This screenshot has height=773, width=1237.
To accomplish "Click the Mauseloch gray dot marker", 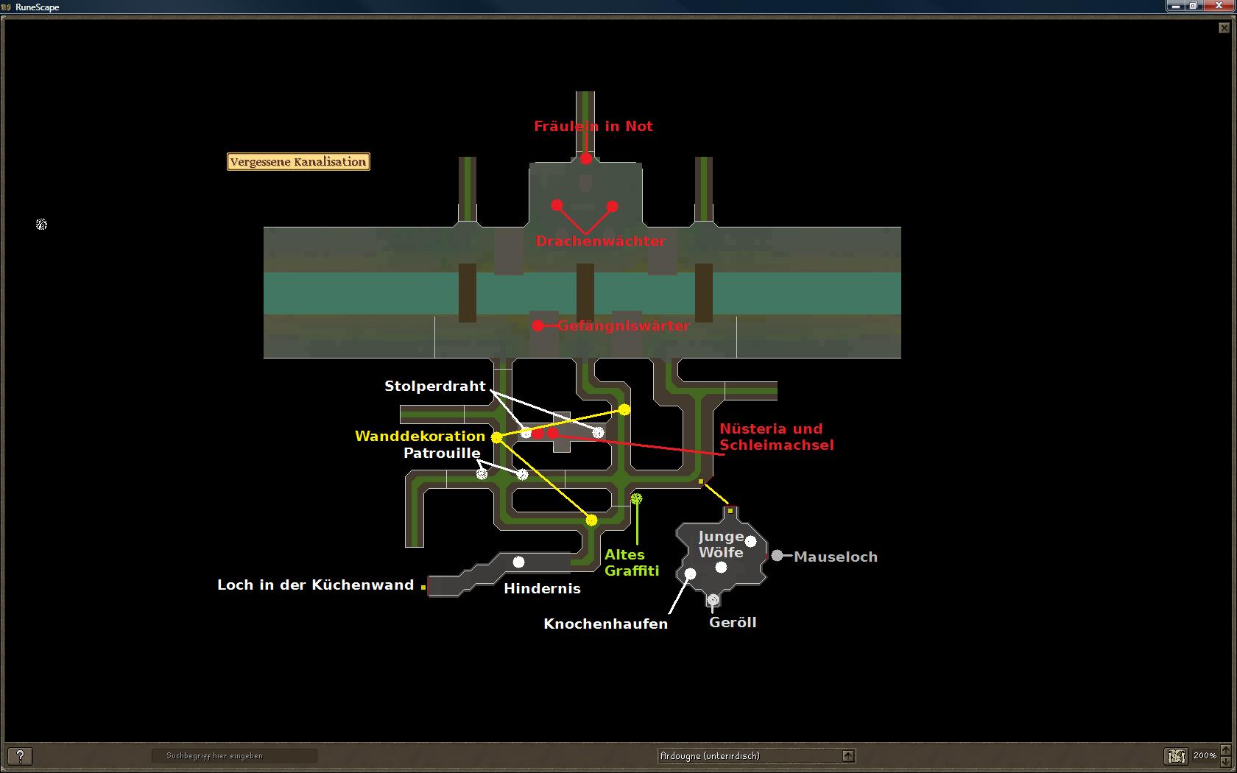I will pos(777,556).
